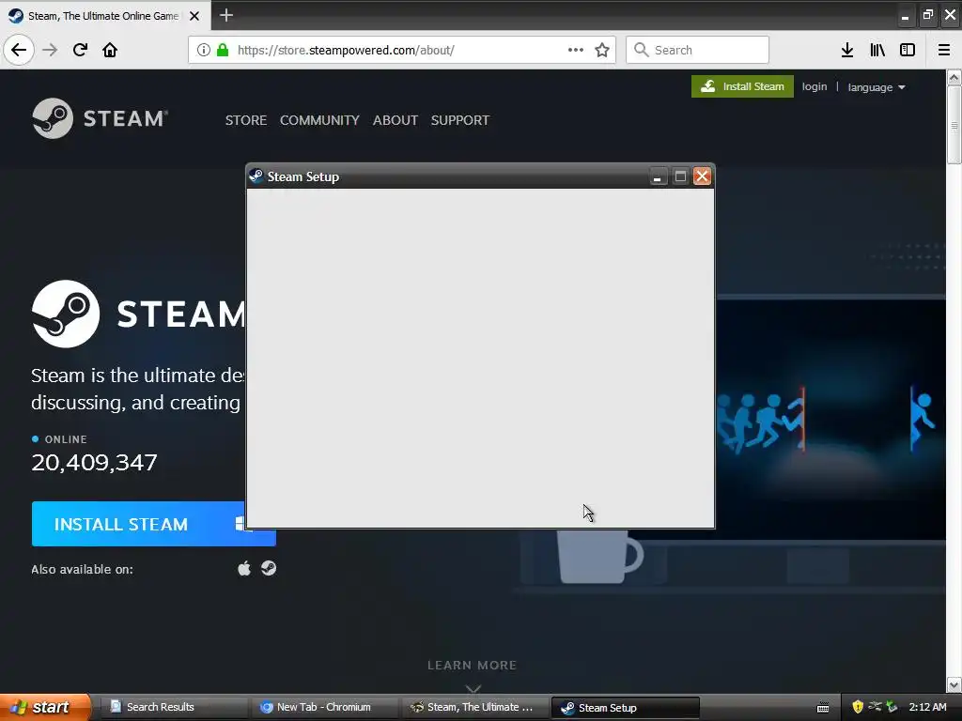Screen dimensions: 962x721
Task: Click the security shield tray icon
Action: point(858,707)
